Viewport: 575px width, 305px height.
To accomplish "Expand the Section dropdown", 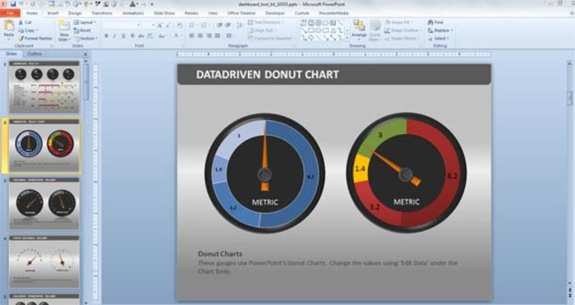I will pos(85,38).
